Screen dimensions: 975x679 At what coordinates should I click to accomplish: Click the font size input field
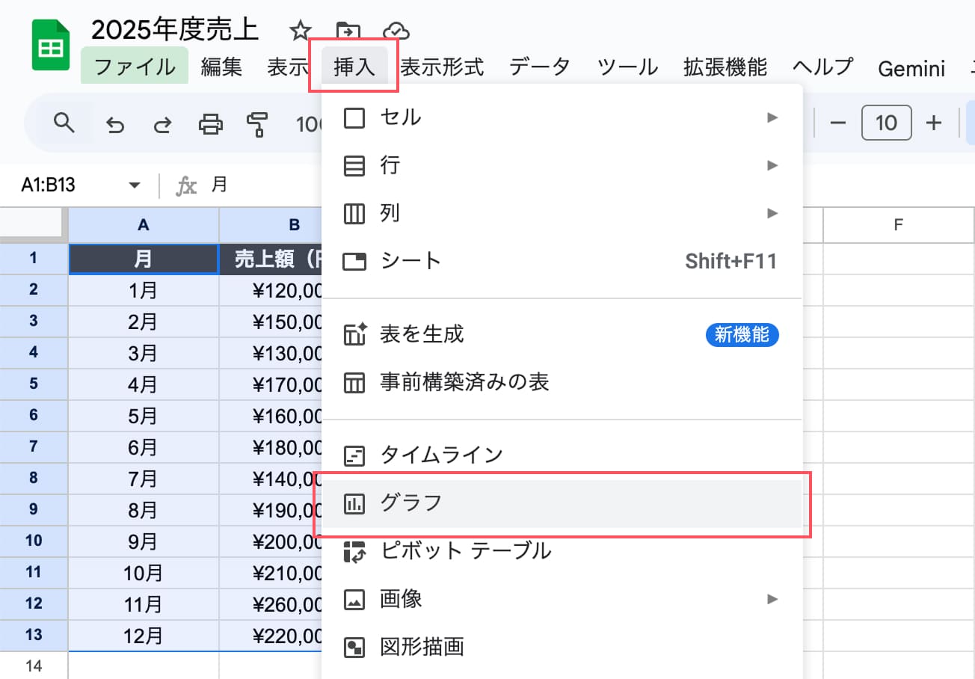pos(886,123)
